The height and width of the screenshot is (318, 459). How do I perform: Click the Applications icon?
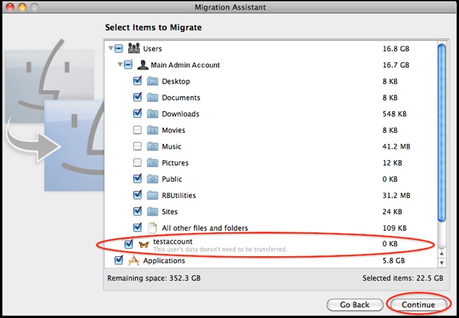(x=134, y=260)
